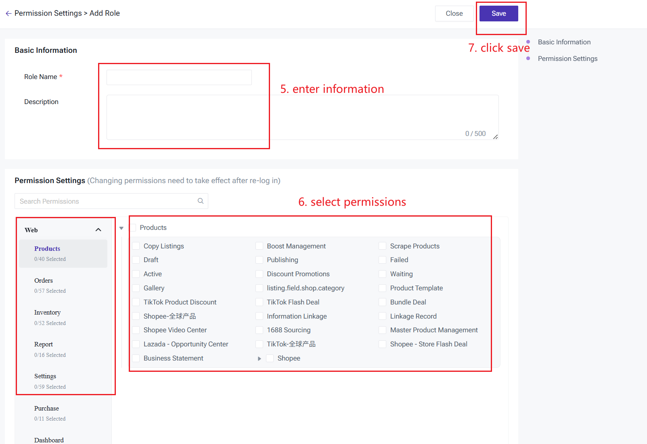Viewport: 647px width, 444px height.
Task: Tick the Scrape Products checkbox
Action: point(383,246)
